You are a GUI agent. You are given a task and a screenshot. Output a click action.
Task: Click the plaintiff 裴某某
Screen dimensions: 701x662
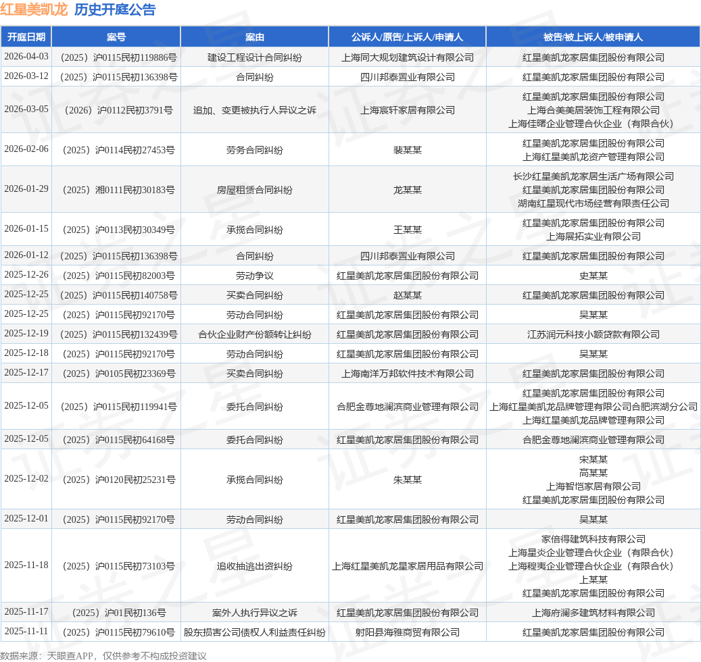(407, 150)
